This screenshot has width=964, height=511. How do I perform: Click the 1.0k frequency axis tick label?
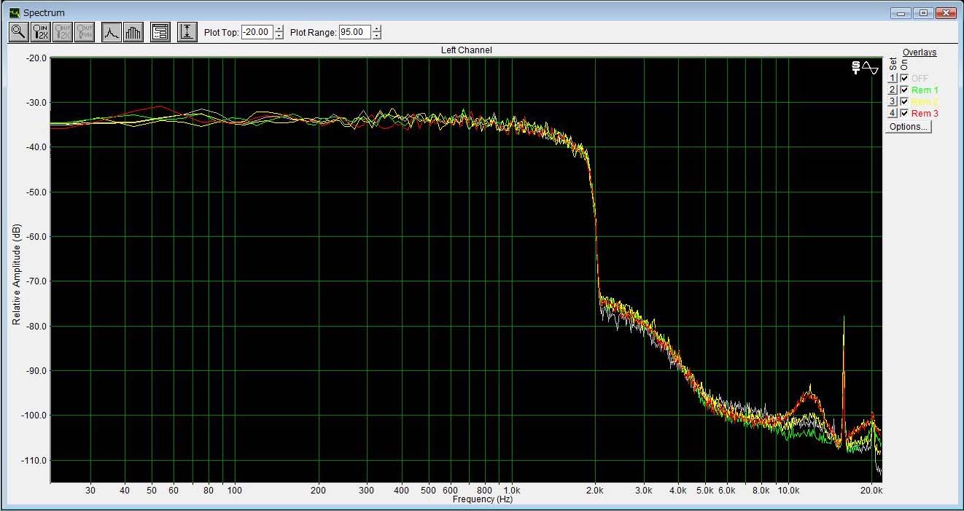[x=512, y=491]
